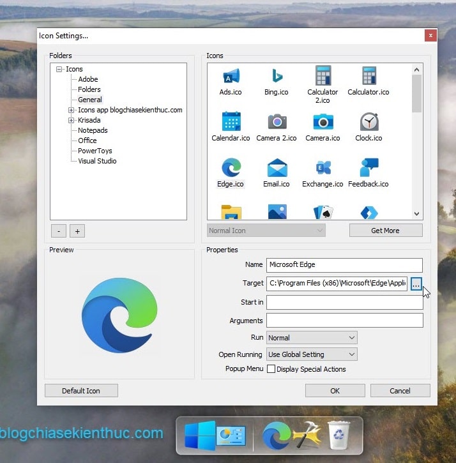Browse for target with the ellipsis button
The height and width of the screenshot is (463, 456).
tap(416, 284)
